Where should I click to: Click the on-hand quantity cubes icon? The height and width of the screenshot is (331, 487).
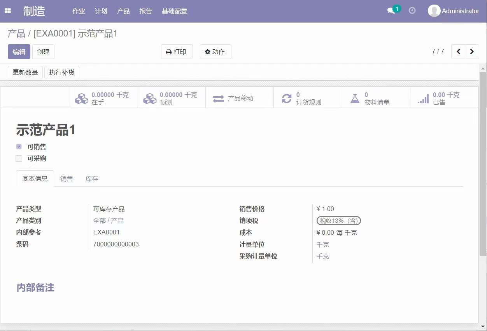(82, 99)
